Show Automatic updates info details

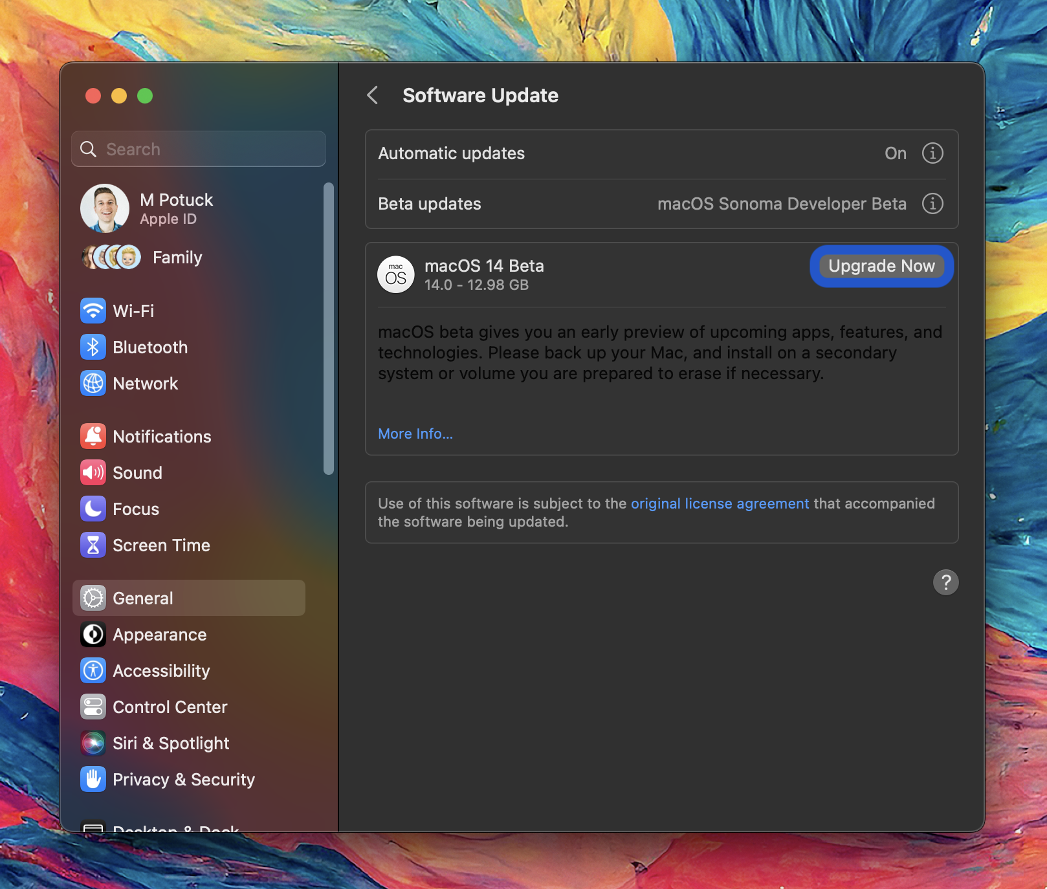pos(932,153)
